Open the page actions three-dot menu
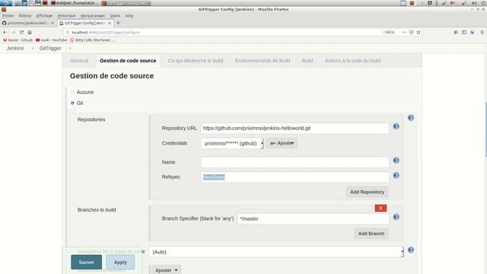Screen dimensions: 487x274 [404, 32]
